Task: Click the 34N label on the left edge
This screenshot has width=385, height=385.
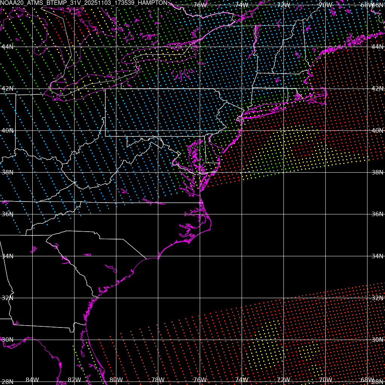Action: tap(7, 256)
